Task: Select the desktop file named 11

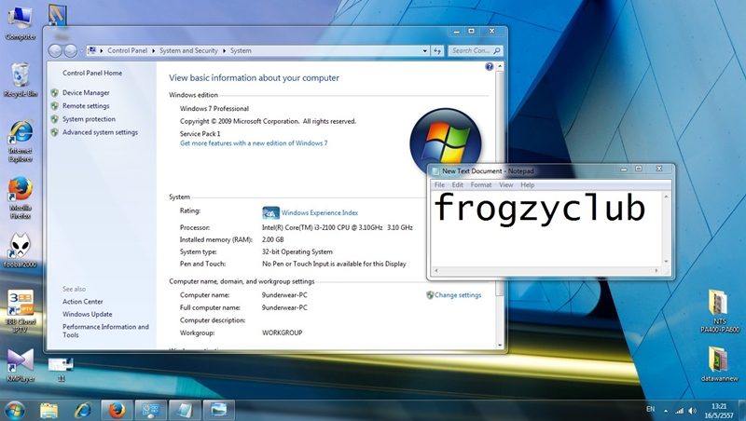Action: (61, 369)
